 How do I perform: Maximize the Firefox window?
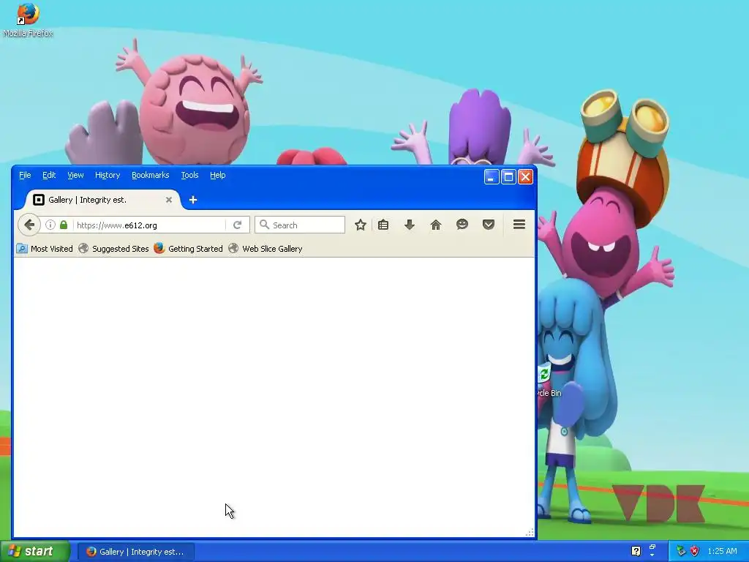(508, 177)
